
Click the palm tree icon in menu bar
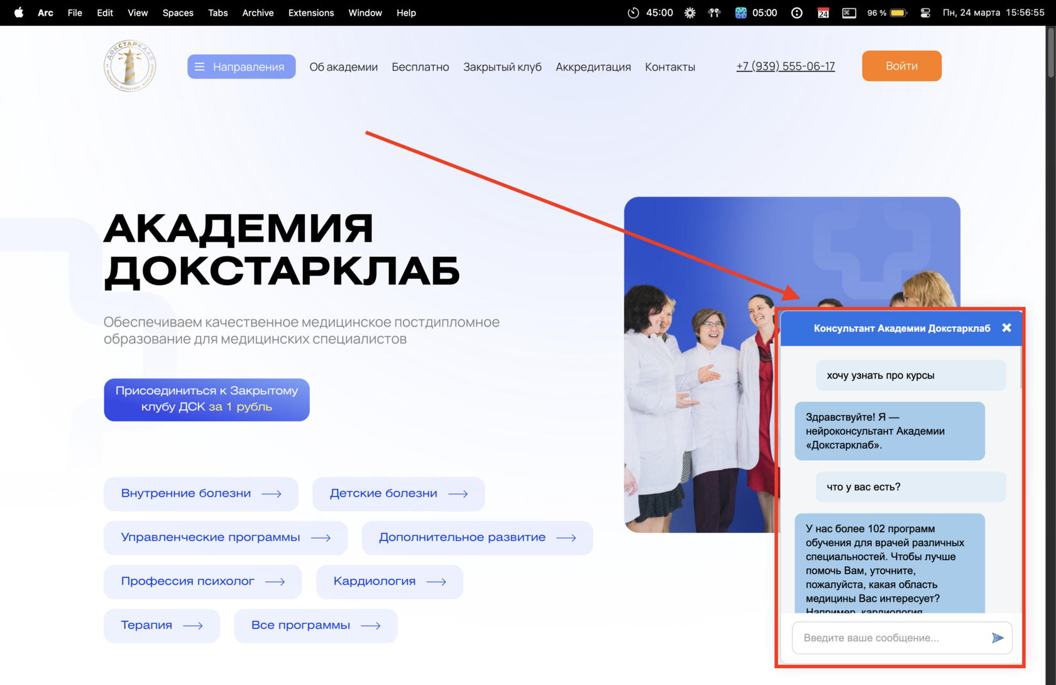(714, 13)
